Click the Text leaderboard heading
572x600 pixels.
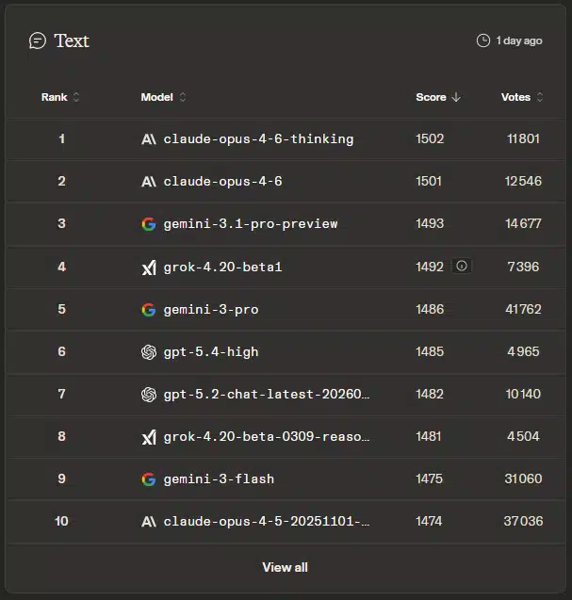tap(72, 41)
